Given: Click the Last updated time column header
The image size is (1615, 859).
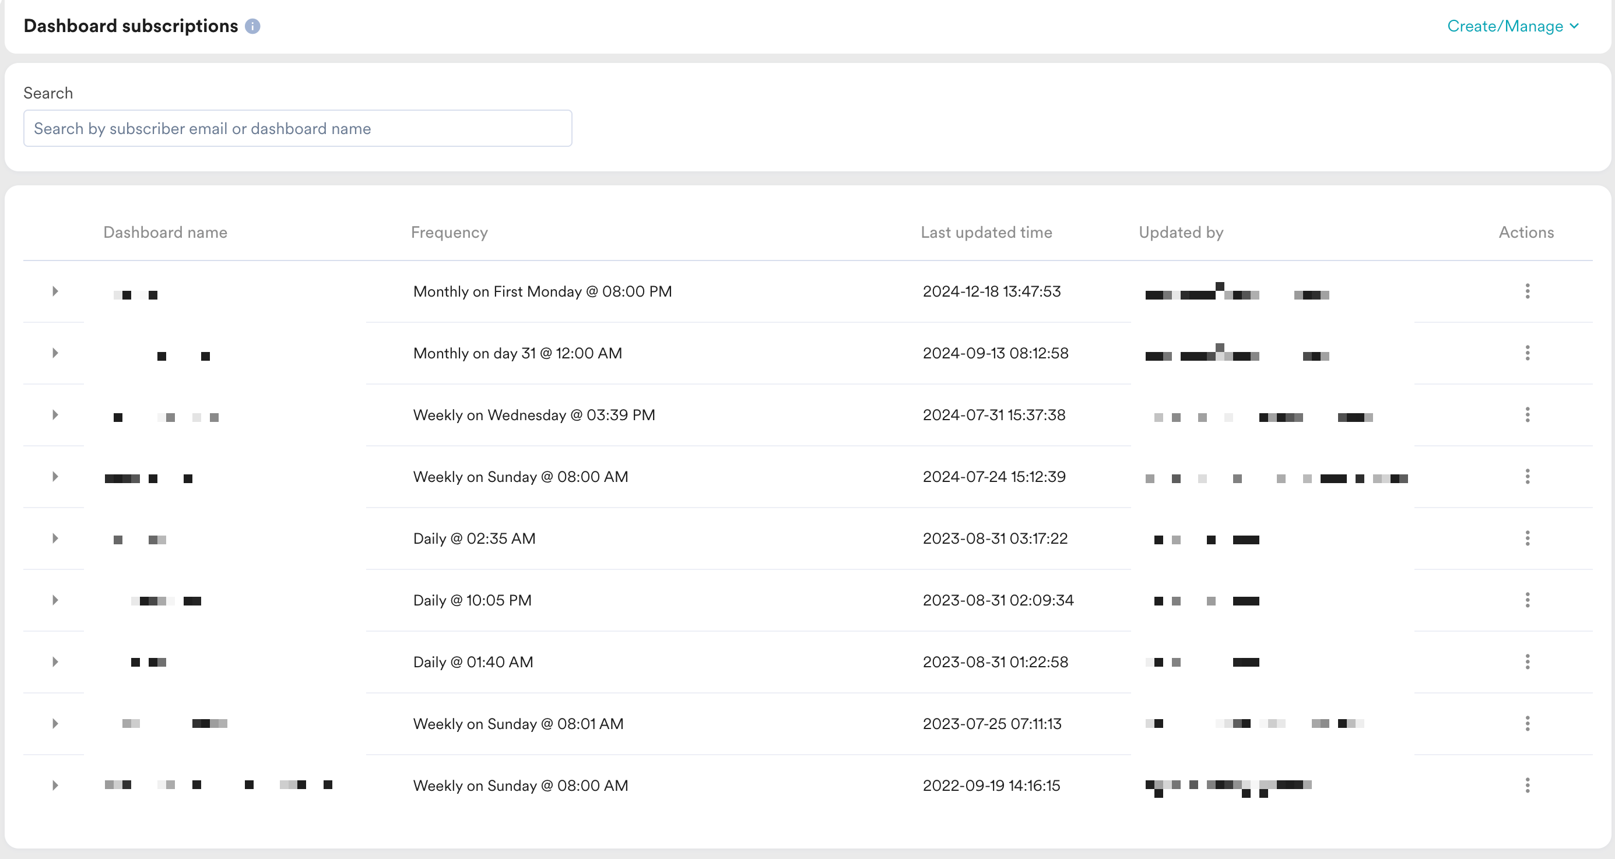Looking at the screenshot, I should pos(985,233).
